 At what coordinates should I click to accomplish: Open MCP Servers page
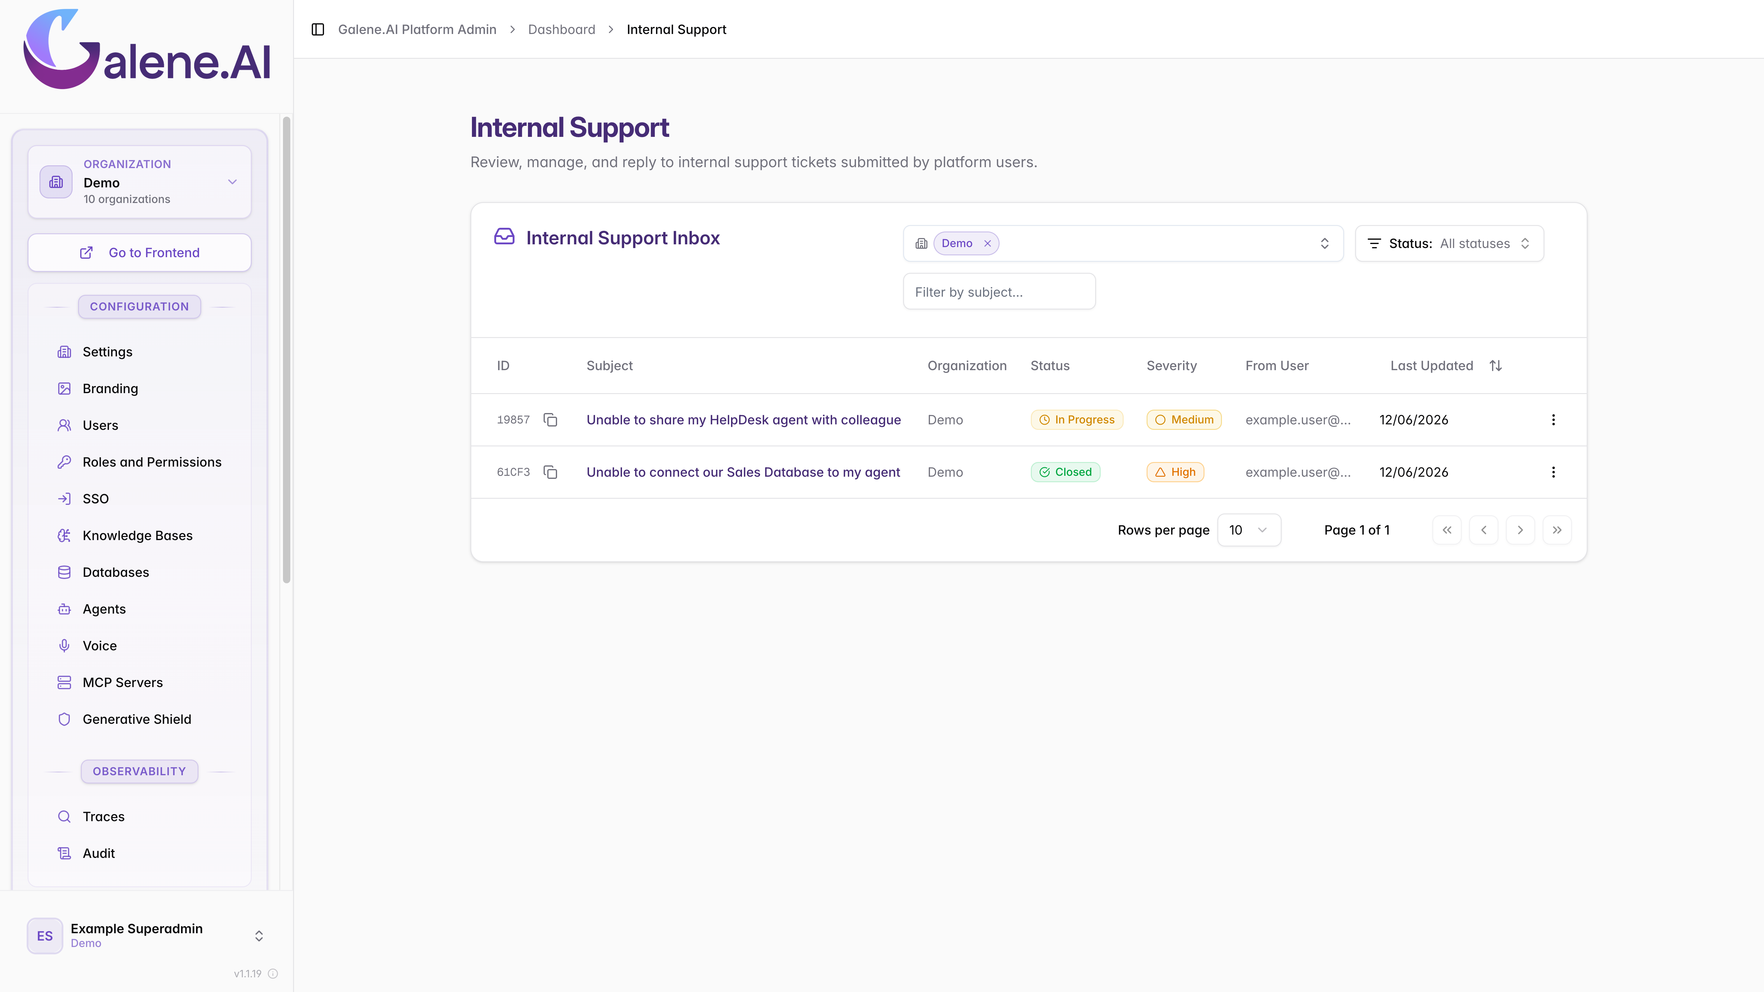pos(140,682)
